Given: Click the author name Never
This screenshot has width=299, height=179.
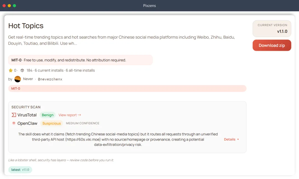Looking at the screenshot, I should [28, 79].
